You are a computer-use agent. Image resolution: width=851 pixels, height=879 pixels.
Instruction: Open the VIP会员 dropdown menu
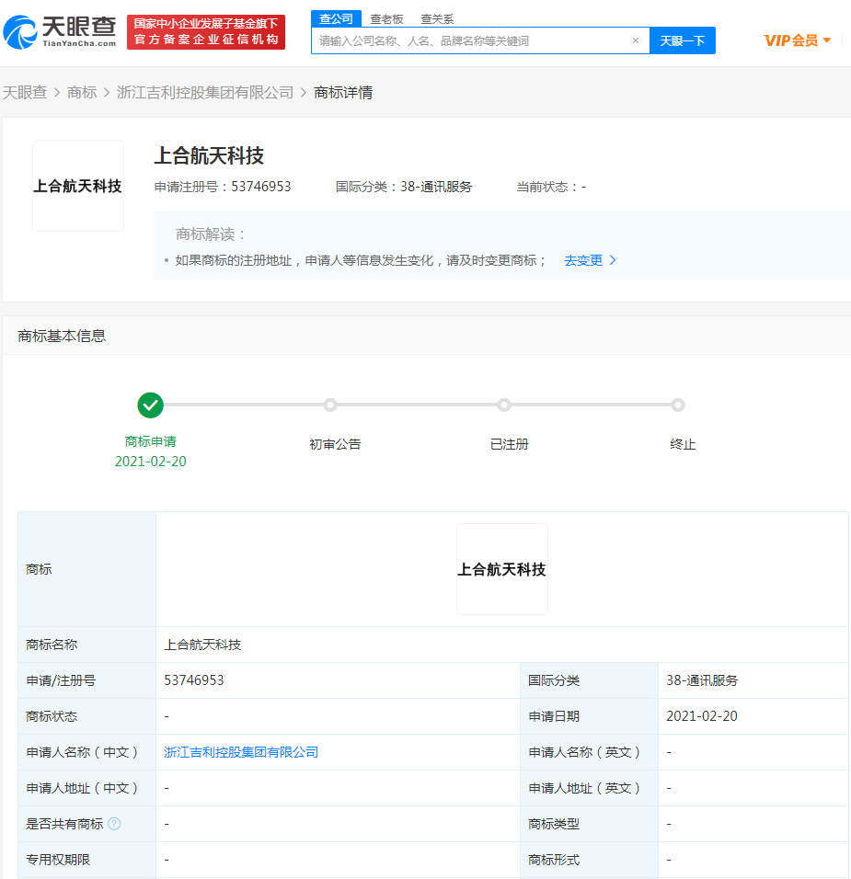(x=797, y=40)
